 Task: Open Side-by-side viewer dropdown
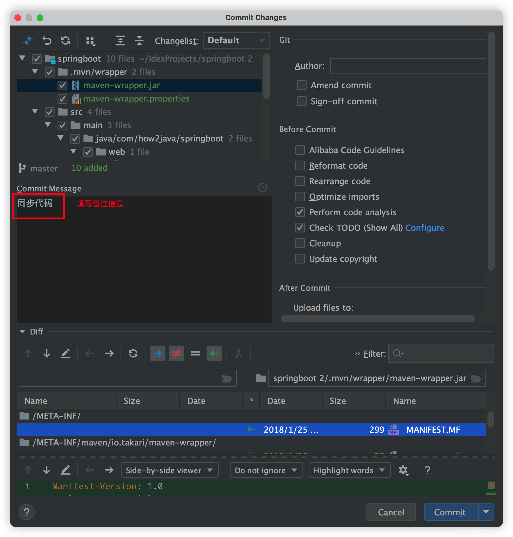(x=170, y=470)
